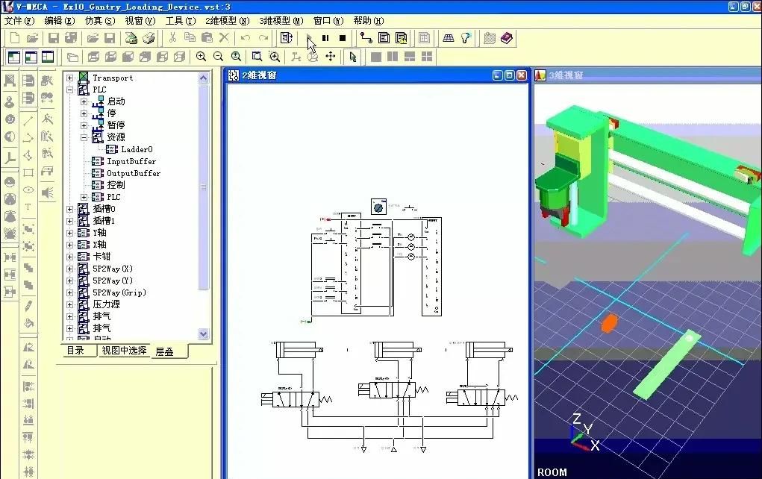Viewport: 762px width, 479px height.
Task: Click the scissors Cut icon
Action: (172, 38)
